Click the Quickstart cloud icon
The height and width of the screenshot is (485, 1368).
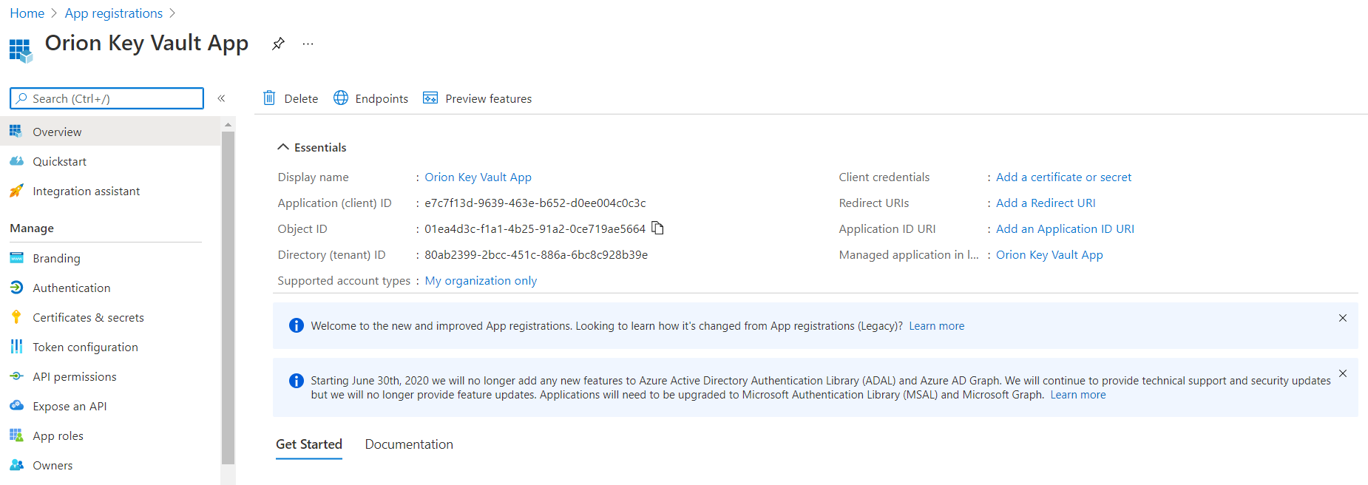[16, 160]
